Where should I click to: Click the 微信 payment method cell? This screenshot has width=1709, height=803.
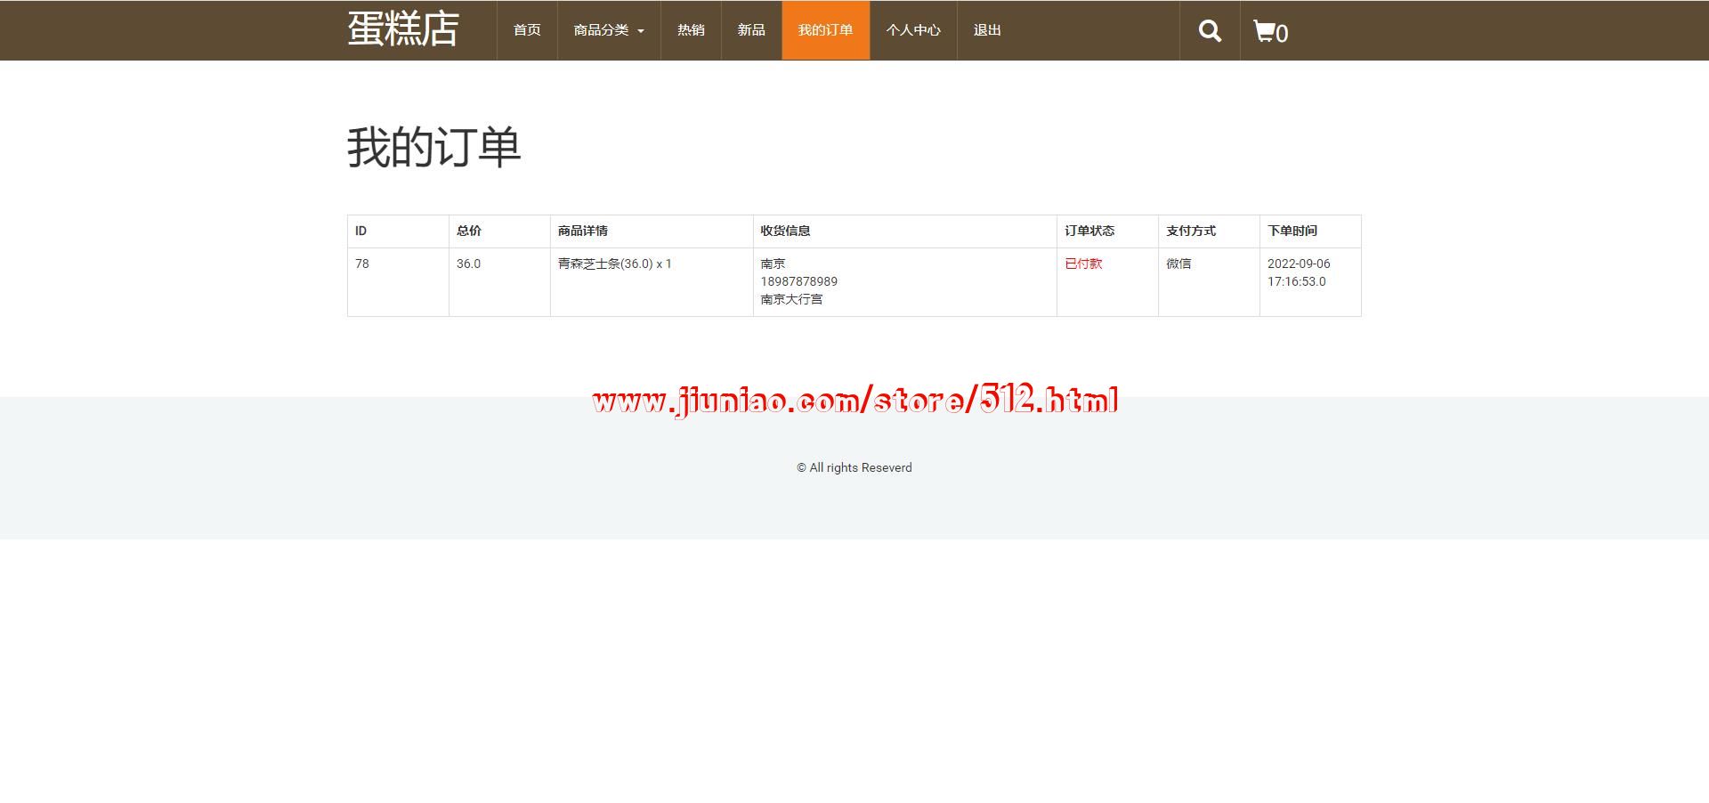(1178, 264)
